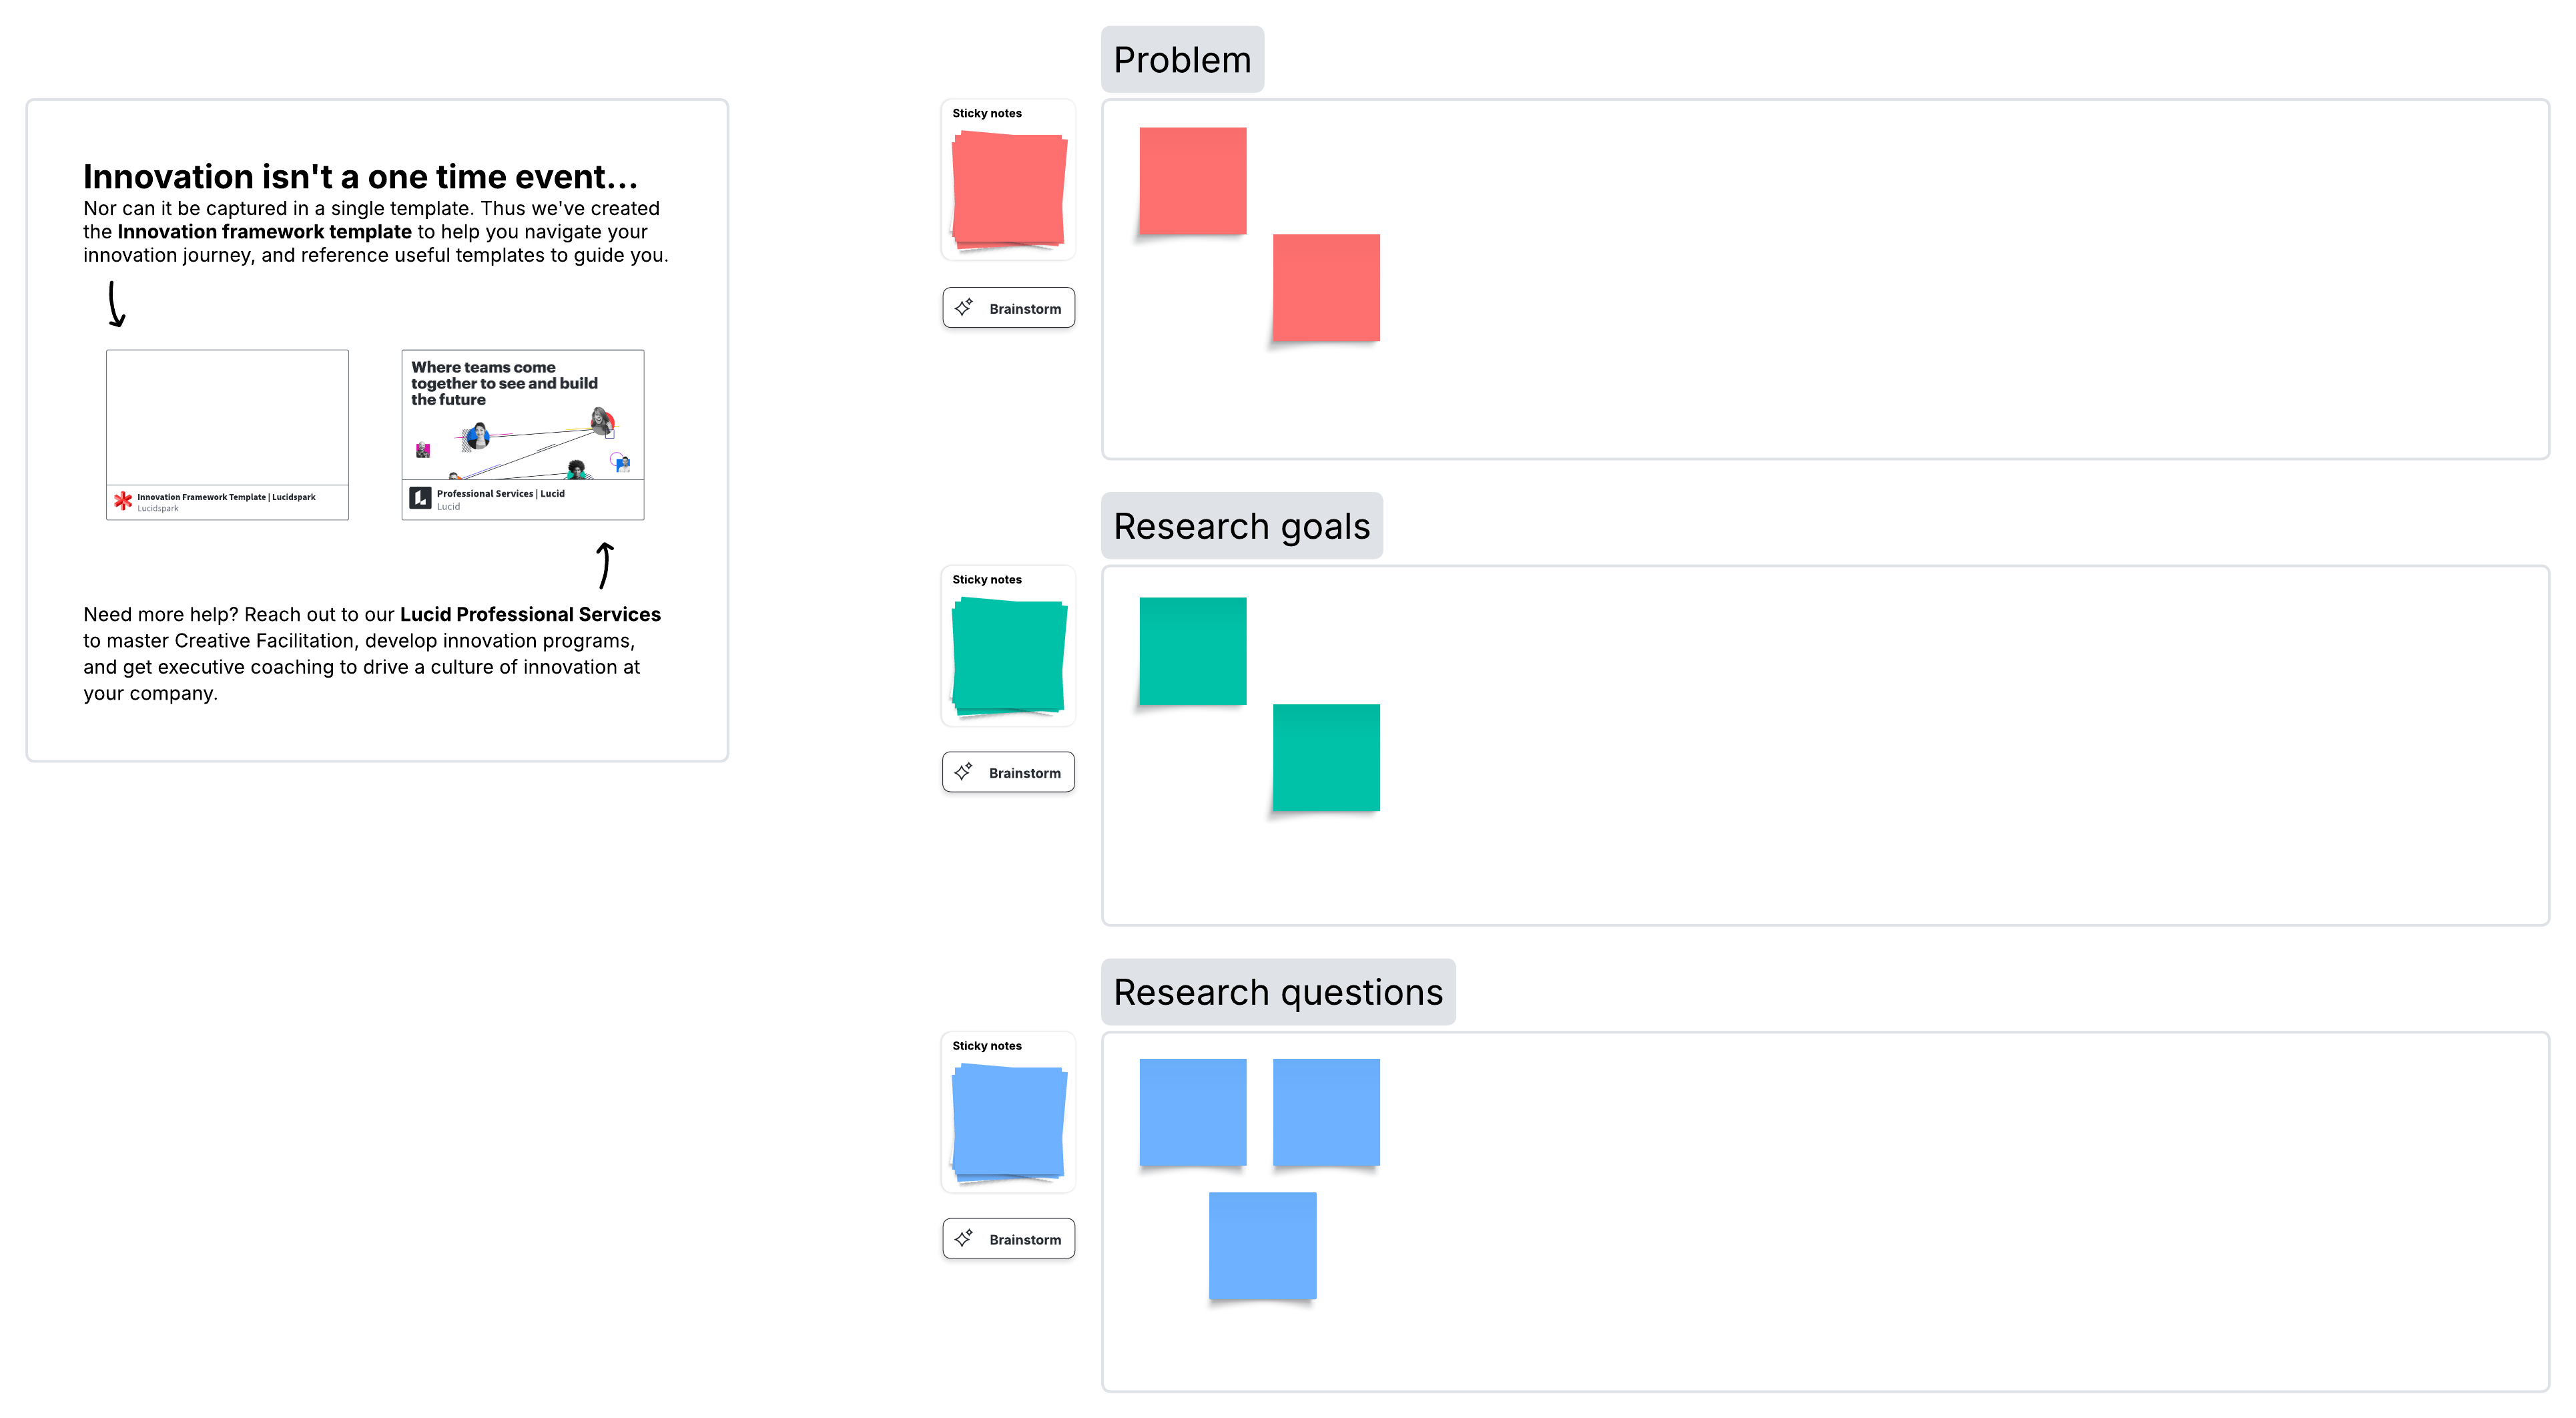This screenshot has width=2576, height=1418.
Task: Click the red Lucidspark asterisk logo icon
Action: tap(123, 500)
